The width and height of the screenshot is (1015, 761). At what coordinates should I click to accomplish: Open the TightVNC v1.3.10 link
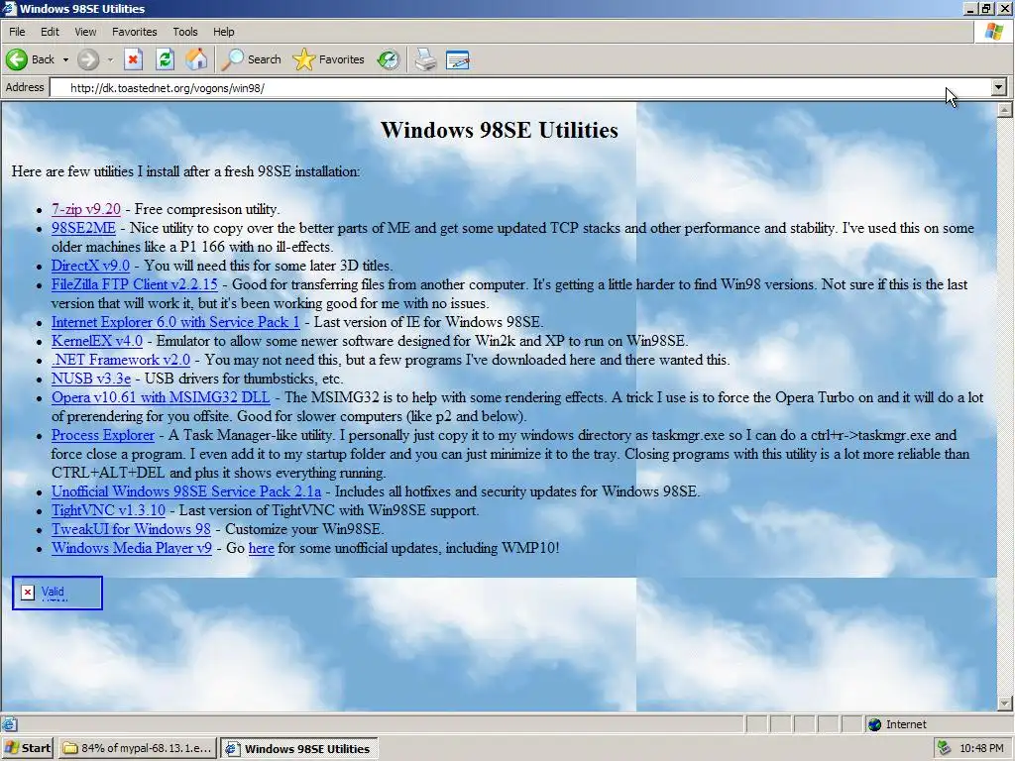click(108, 510)
